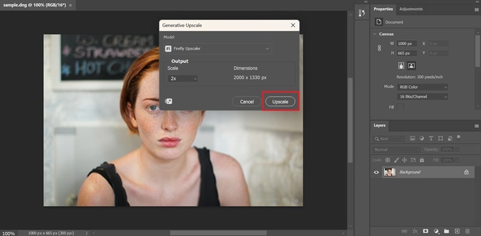Click the Properties panel vertical scrollbar
Image resolution: width=481 pixels, height=236 pixels.
(x=477, y=50)
